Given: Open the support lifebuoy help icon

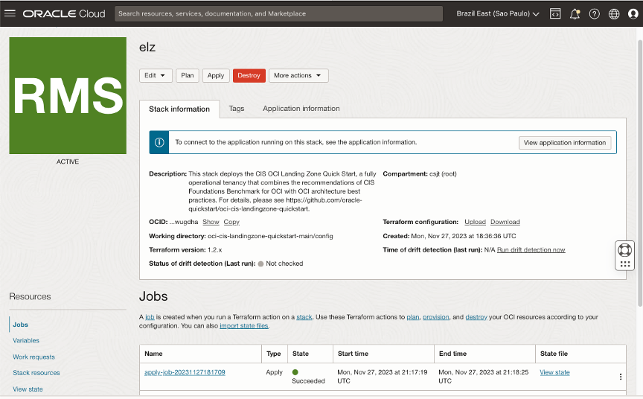Looking at the screenshot, I should (624, 249).
